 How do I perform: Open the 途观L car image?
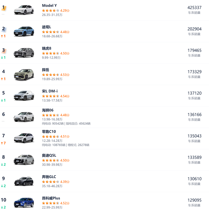click(24, 31)
